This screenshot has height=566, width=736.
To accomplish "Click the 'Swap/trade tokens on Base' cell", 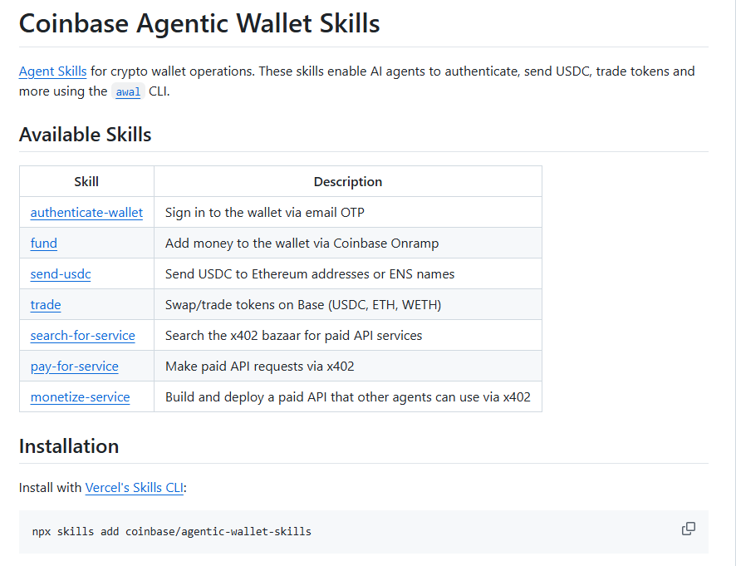I will pyautogui.click(x=348, y=305).
